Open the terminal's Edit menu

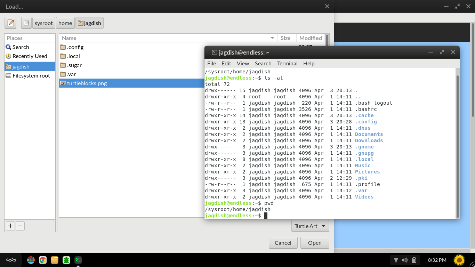[226, 63]
